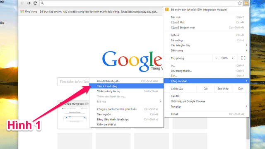Open Tải xuống menu entry
265x149 pixels.
click(206, 40)
